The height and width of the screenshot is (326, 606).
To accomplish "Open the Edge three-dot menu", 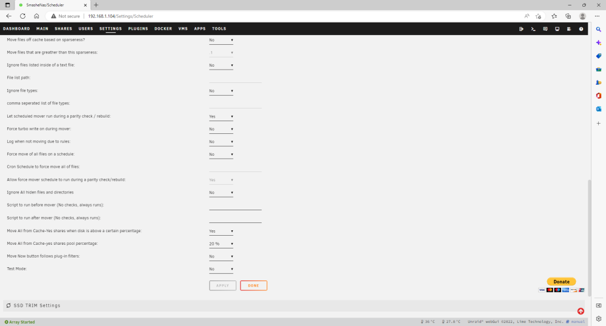I will pyautogui.click(x=597, y=16).
